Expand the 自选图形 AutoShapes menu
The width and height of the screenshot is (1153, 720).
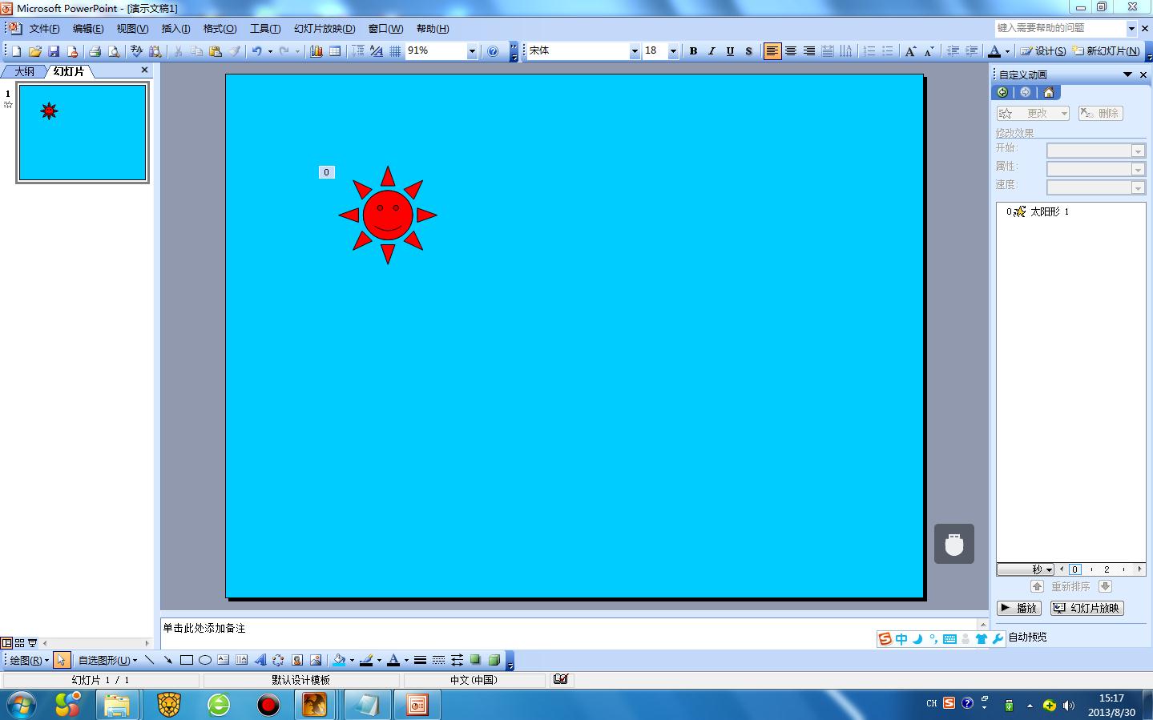(x=107, y=660)
